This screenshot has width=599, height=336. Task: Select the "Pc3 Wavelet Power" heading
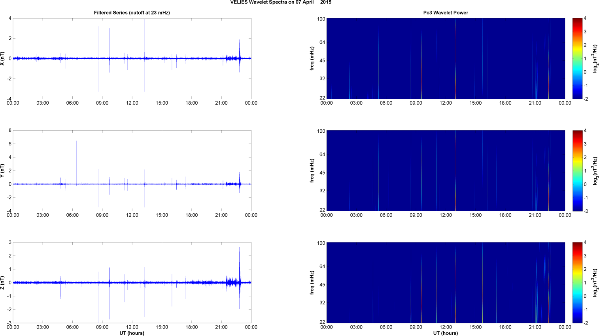pos(446,13)
